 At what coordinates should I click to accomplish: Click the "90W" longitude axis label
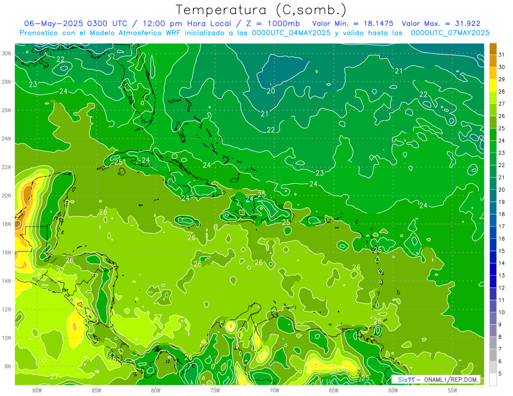point(37,390)
